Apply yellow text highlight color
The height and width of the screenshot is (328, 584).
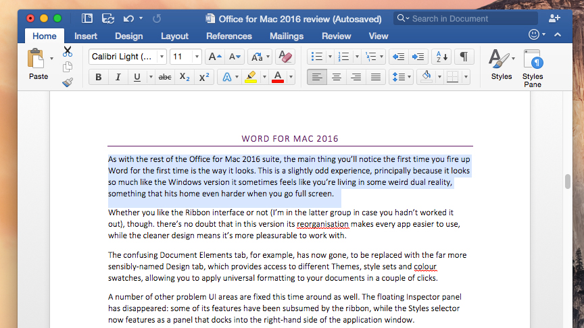(x=251, y=77)
